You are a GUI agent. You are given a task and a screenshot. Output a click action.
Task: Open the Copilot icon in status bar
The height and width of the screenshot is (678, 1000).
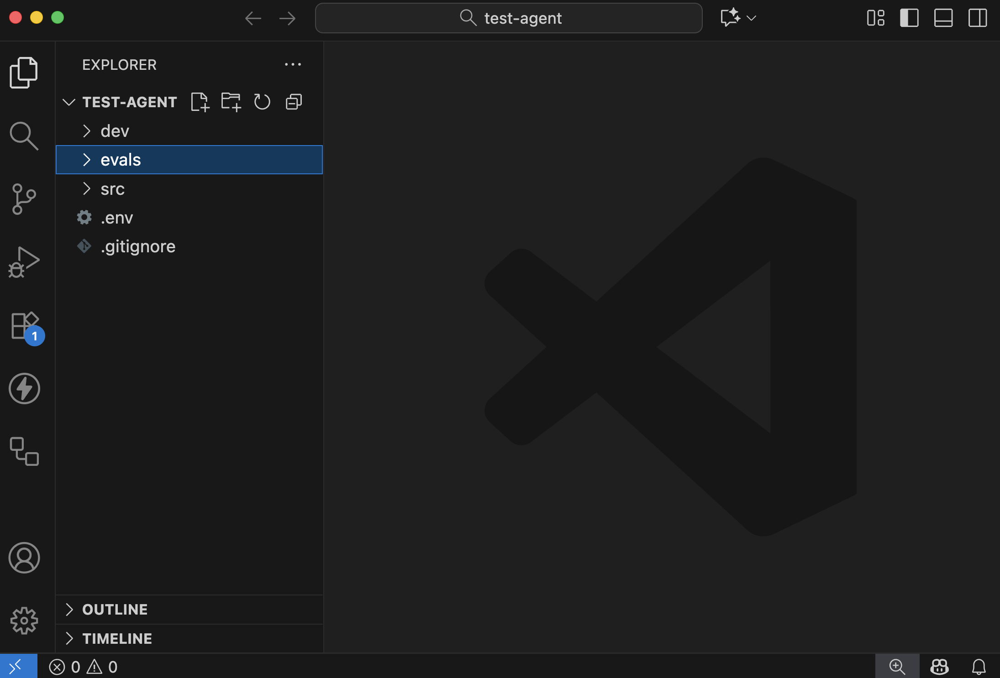click(939, 666)
